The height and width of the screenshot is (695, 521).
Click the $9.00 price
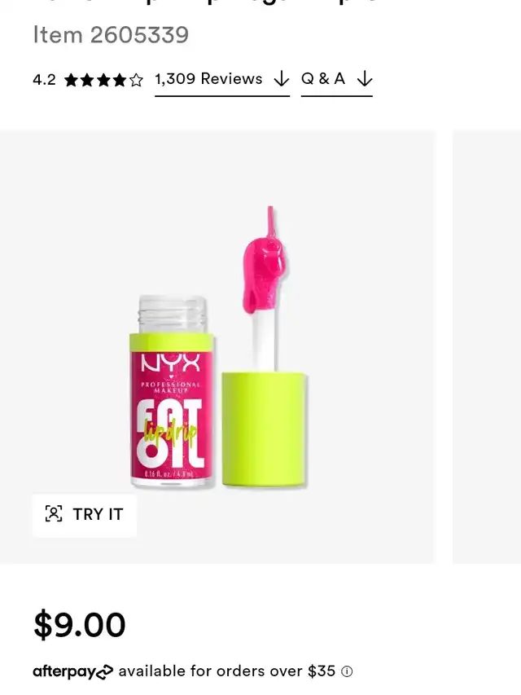(79, 625)
